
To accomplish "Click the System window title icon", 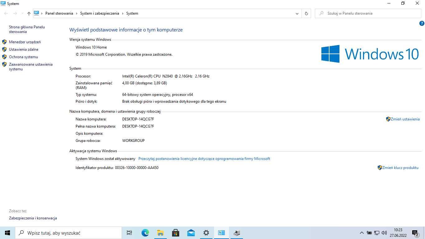I will tap(3, 3).
